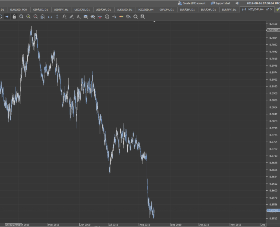The width and height of the screenshot is (280, 227).
Task: Click the 0.71085 price label on axis
Action: pos(273,30)
